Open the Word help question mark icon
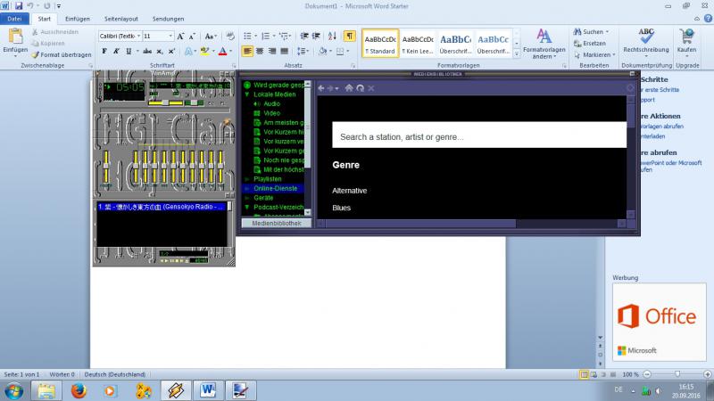 coord(708,19)
